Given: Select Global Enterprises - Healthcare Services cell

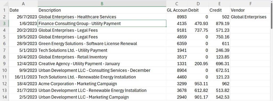Looking at the screenshot, I should (102, 17).
